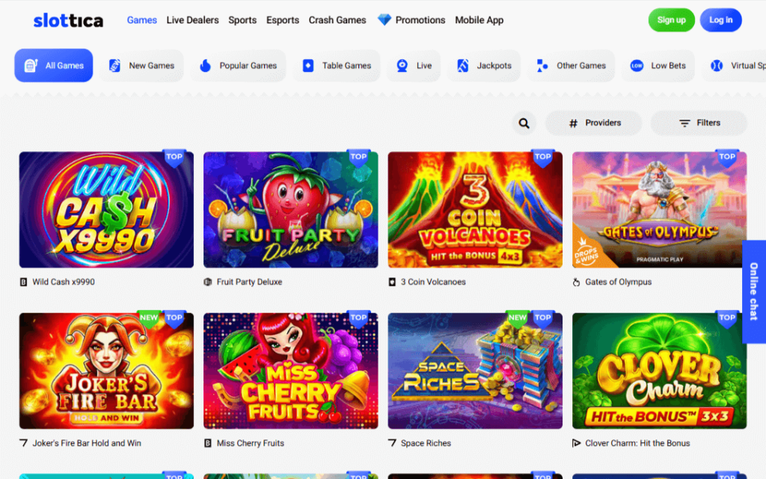Launch Miss Cherry Fruits thumbnail
This screenshot has width=766, height=479.
[x=291, y=371]
